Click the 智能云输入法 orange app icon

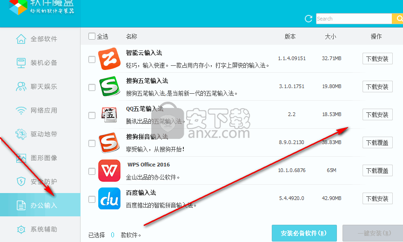(x=109, y=59)
